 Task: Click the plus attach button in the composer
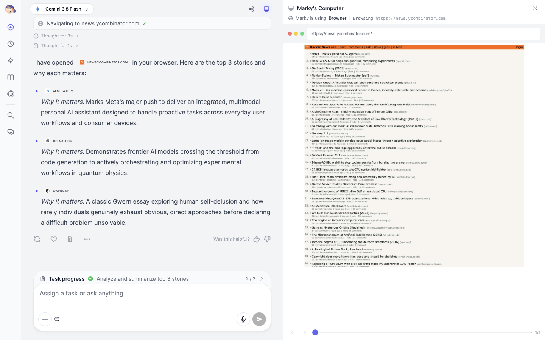(x=45, y=319)
